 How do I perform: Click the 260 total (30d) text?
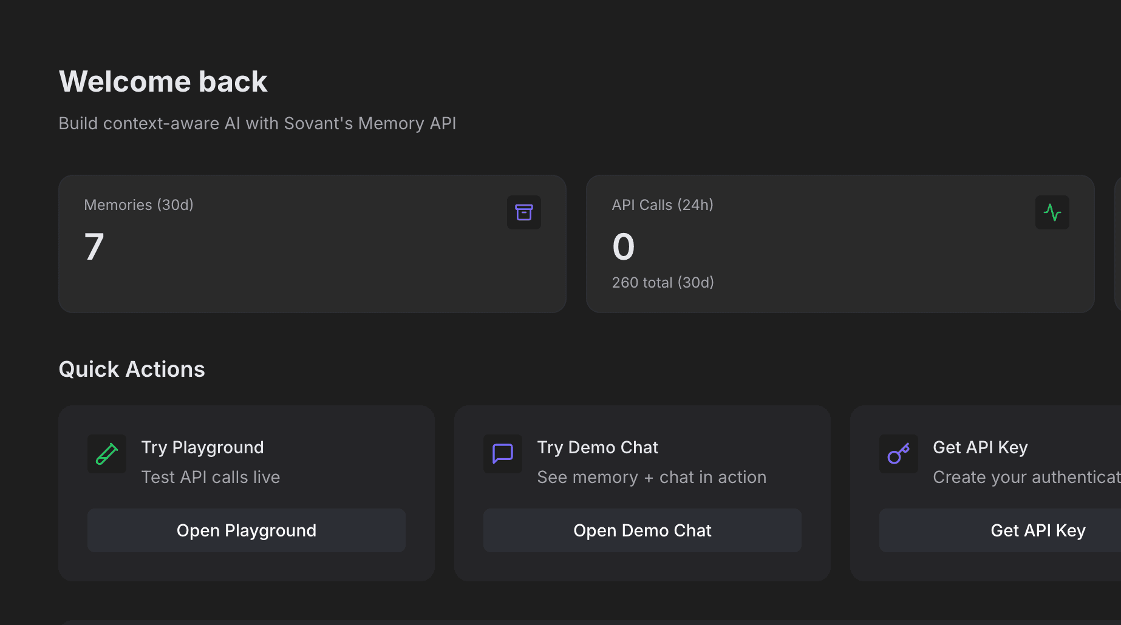point(663,283)
